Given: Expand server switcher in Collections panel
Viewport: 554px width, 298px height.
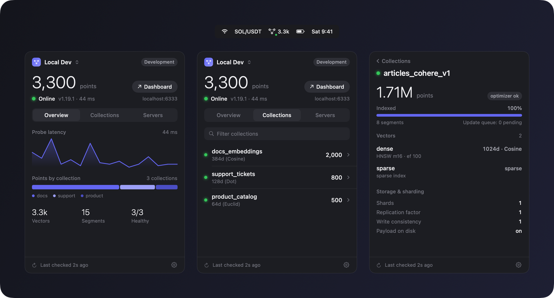Looking at the screenshot, I should [249, 62].
